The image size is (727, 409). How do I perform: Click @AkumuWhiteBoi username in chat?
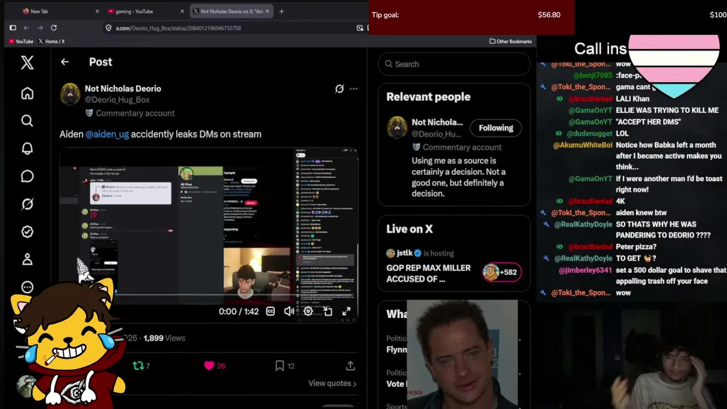[583, 145]
